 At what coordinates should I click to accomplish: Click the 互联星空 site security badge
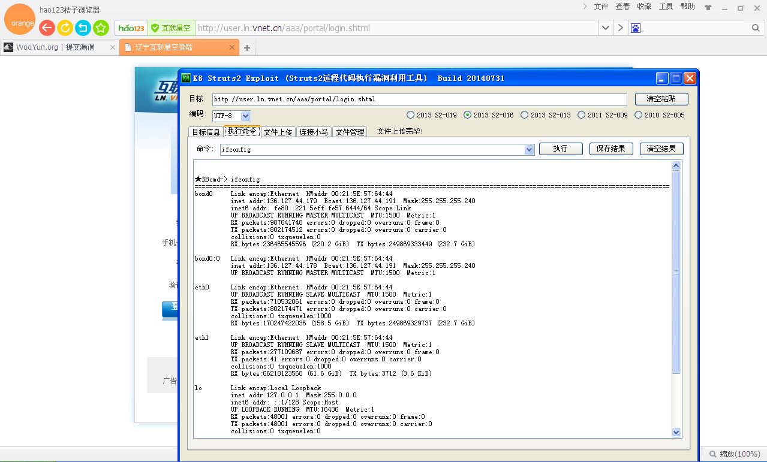(171, 28)
